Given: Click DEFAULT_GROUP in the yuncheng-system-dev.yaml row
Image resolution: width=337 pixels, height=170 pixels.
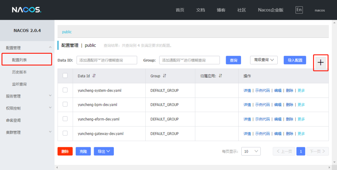Looking at the screenshot, I should click(x=164, y=90).
